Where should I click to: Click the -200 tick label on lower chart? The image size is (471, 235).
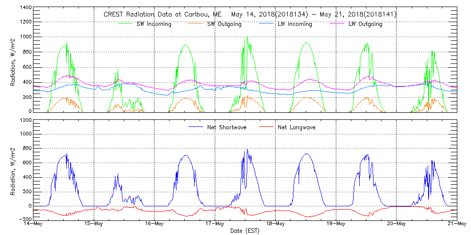(x=25, y=219)
